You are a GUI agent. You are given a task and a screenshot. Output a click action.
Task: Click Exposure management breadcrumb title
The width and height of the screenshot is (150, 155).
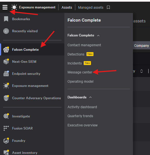pos(37,7)
